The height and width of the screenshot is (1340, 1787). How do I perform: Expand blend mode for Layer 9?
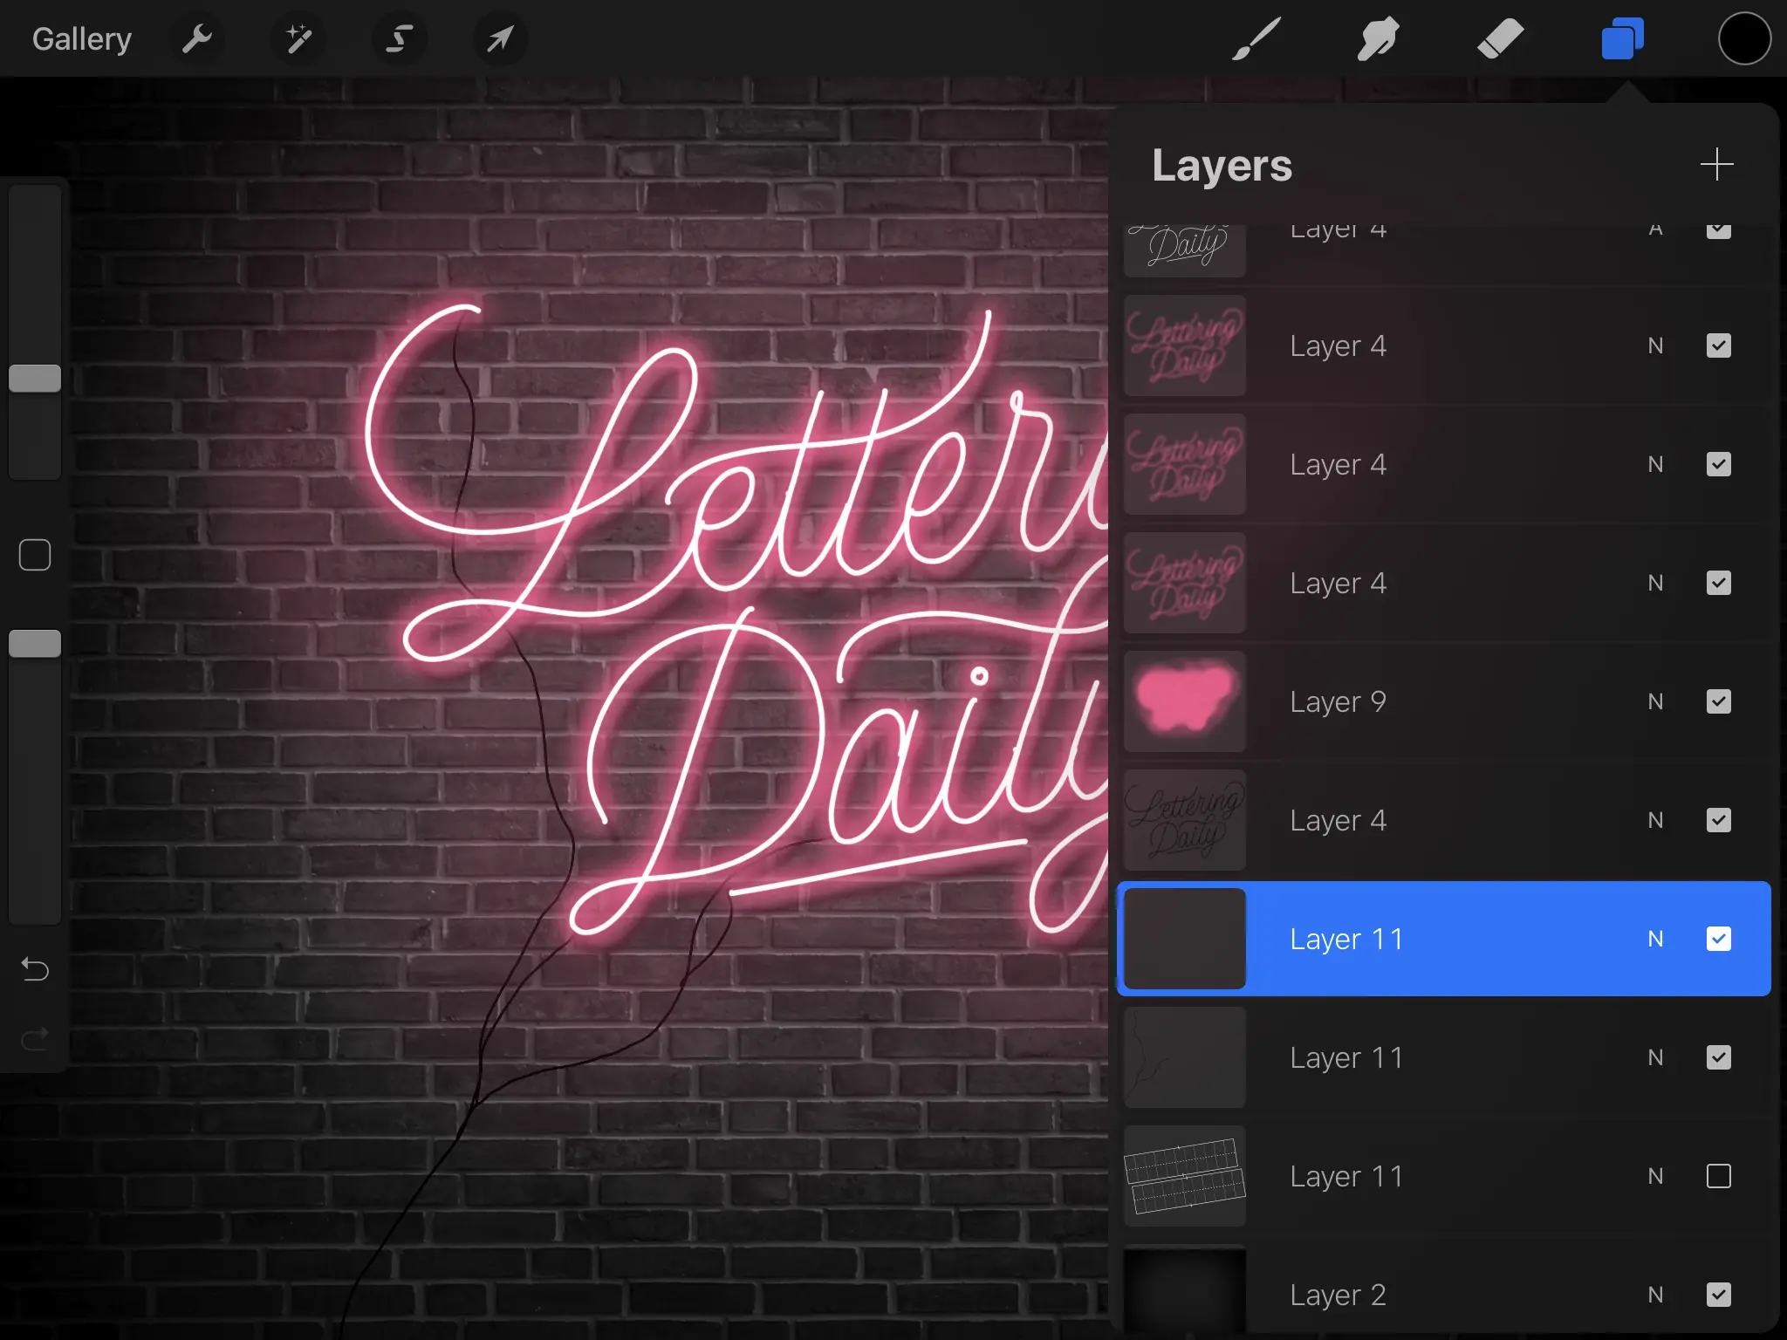coord(1654,701)
